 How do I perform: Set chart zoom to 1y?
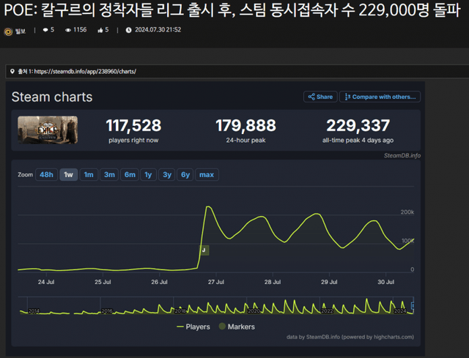[x=148, y=174]
